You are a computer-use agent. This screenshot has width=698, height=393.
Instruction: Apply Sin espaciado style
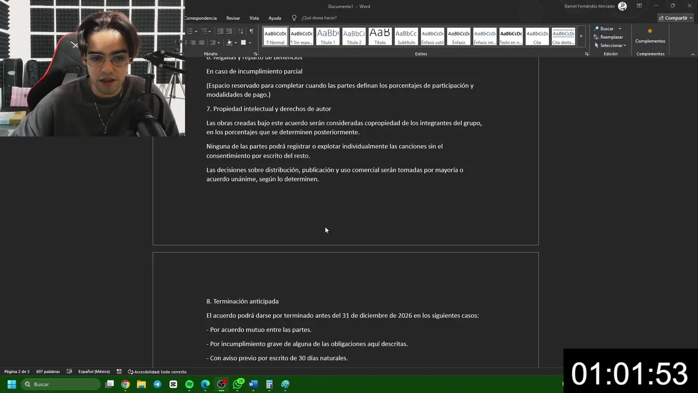tap(302, 37)
